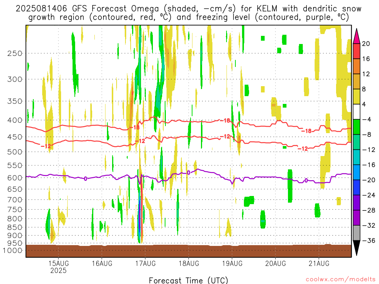Click the 850 pressure level label
Screen dimensions: 379x284
pos(15,227)
